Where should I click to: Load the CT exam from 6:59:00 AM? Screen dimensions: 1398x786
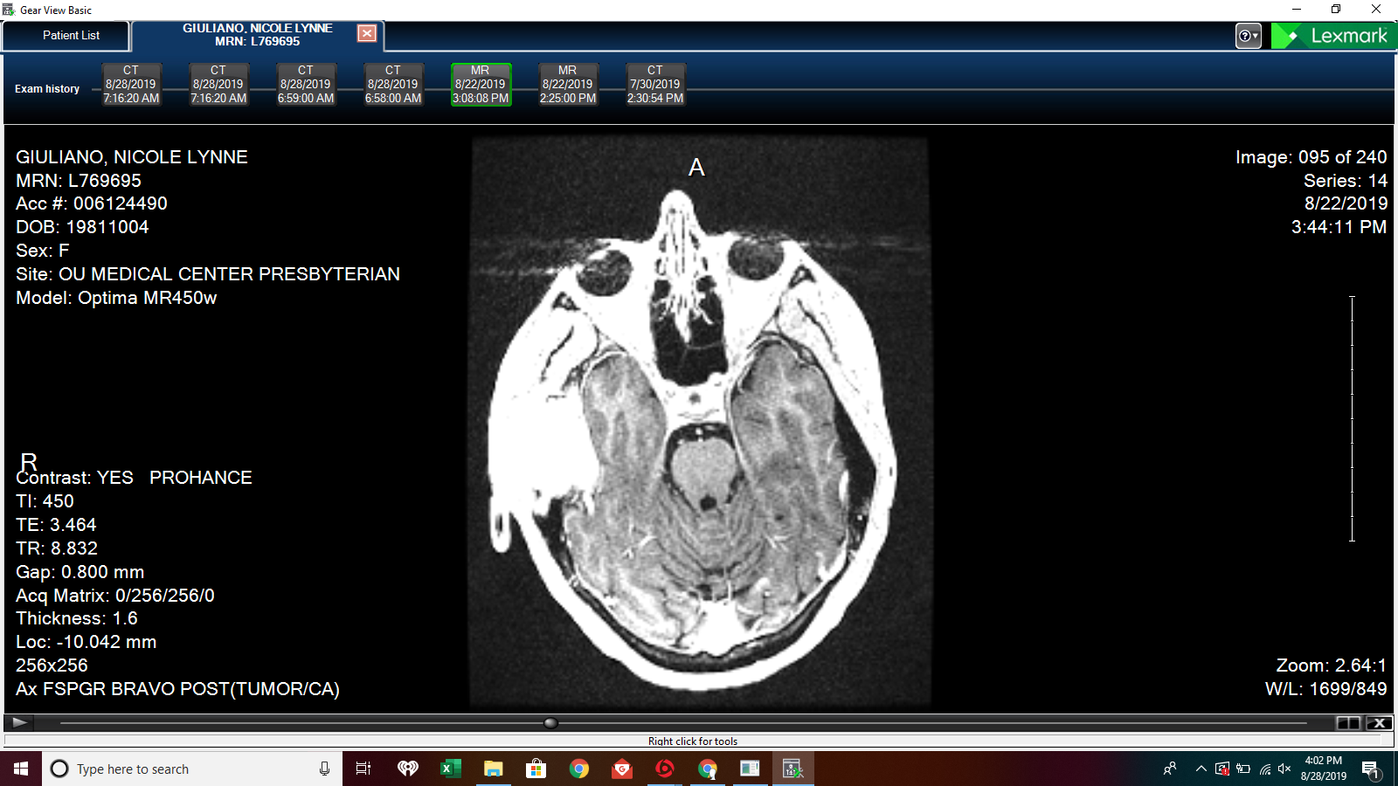coord(306,85)
